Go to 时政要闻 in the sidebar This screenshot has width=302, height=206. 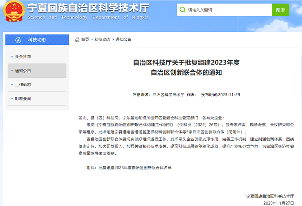(23, 99)
